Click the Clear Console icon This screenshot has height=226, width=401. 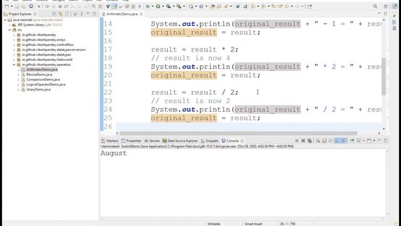[318, 141]
